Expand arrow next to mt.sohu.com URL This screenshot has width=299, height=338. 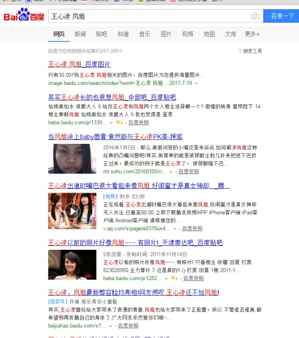tap(171, 172)
